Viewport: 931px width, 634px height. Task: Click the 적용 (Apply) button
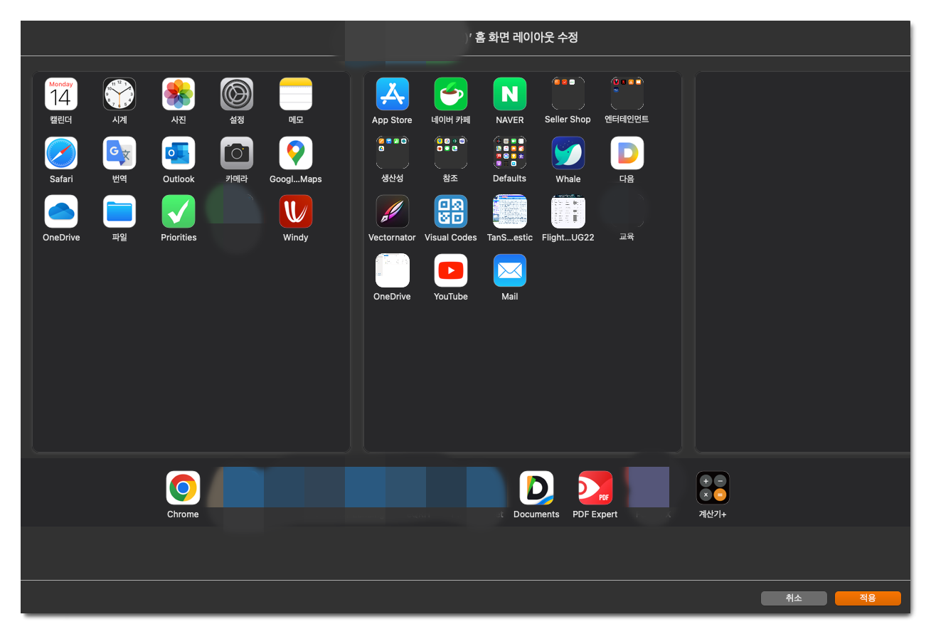click(x=868, y=598)
